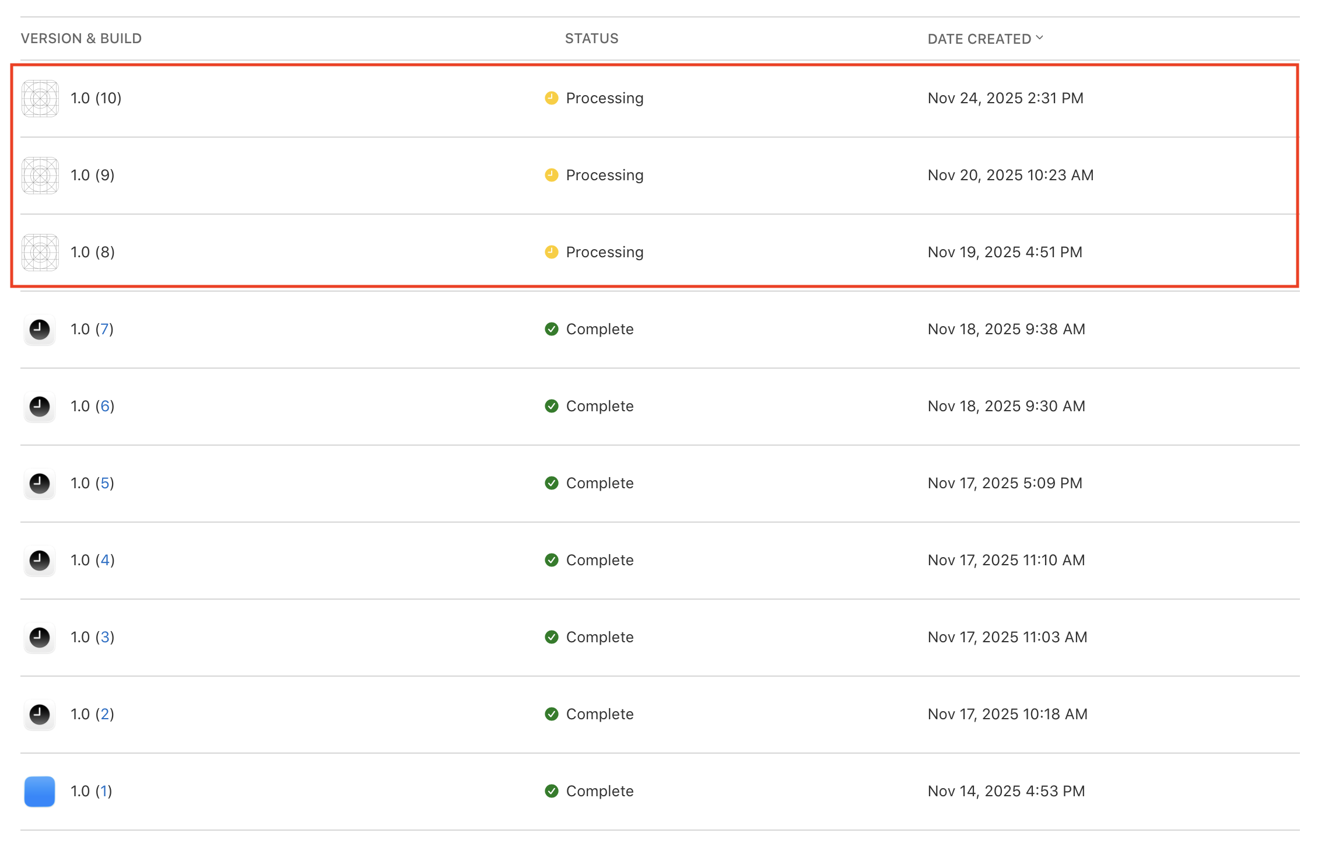Click green Complete checkmark for build 1

551,791
